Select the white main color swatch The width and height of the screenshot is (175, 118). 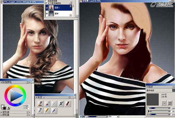pos(2,106)
